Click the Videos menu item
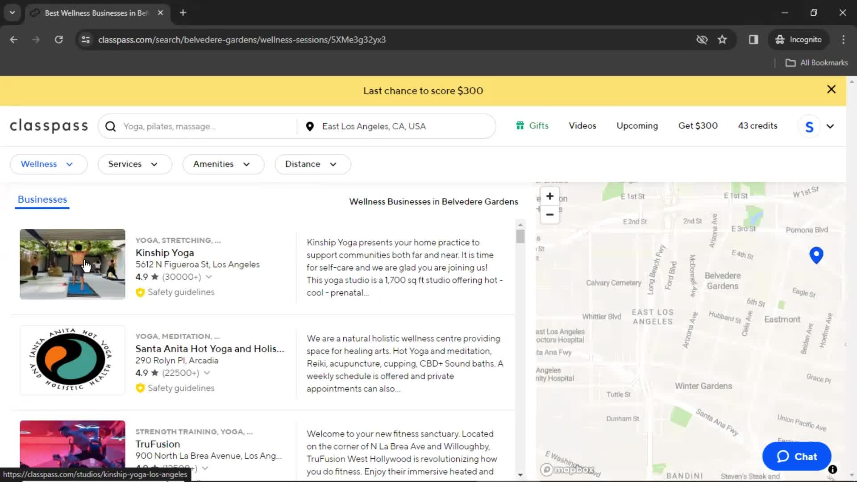857x482 pixels. point(582,125)
